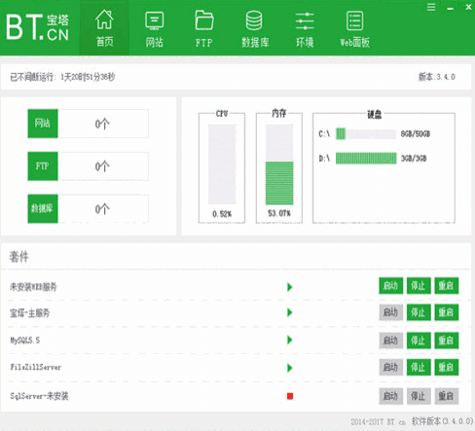Image resolution: width=475 pixels, height=431 pixels.
Task: Switch to the 网站 tab
Action: (155, 28)
